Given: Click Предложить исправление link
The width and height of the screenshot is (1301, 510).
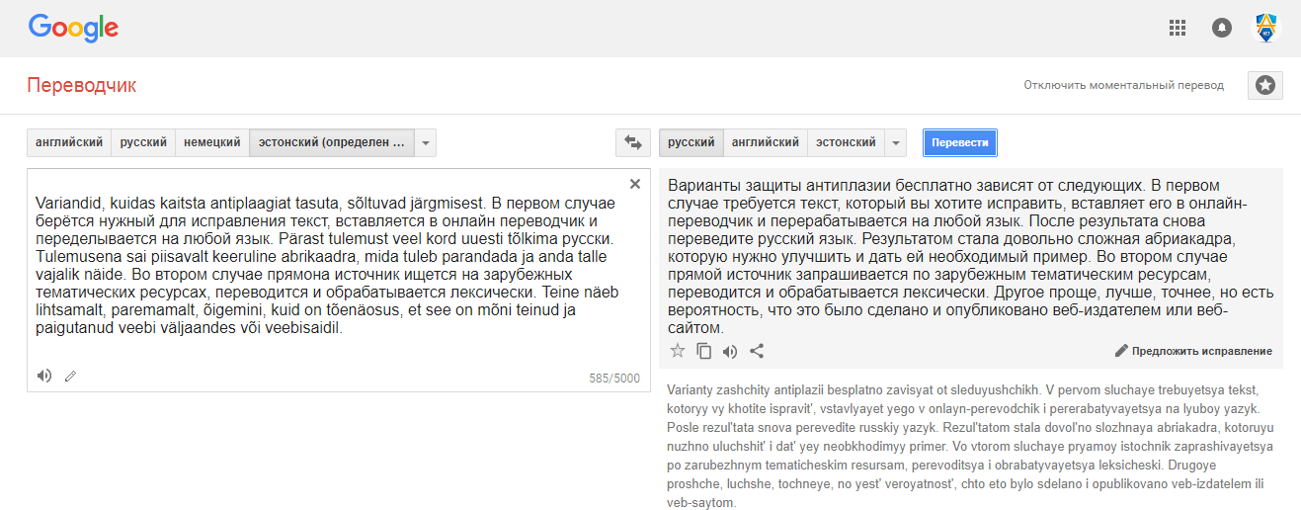Looking at the screenshot, I should point(1202,351).
